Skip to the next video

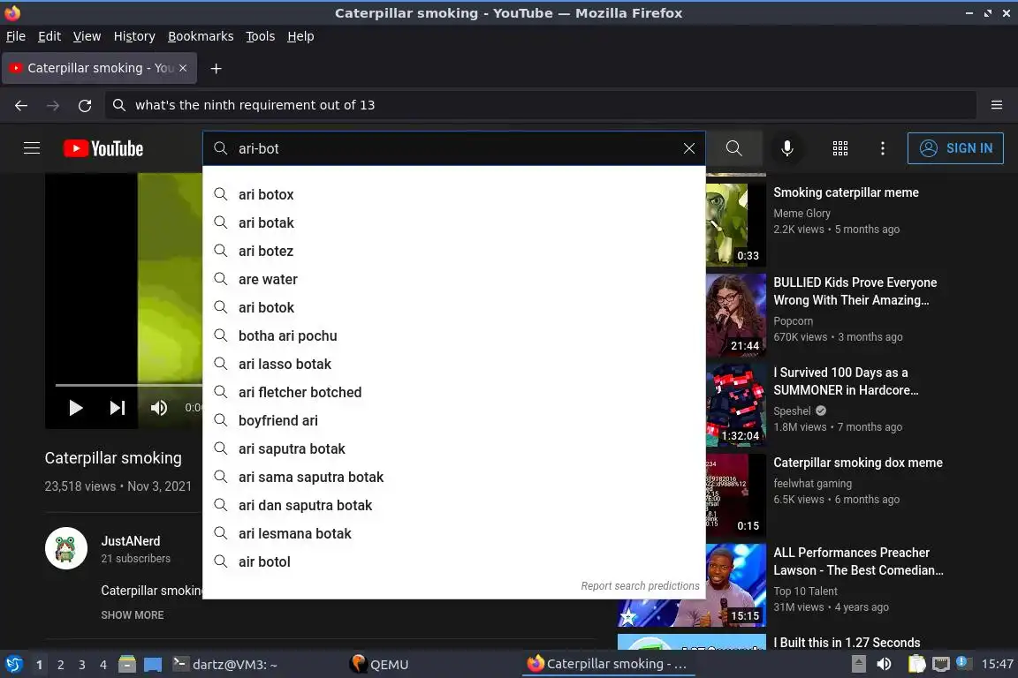click(x=118, y=408)
